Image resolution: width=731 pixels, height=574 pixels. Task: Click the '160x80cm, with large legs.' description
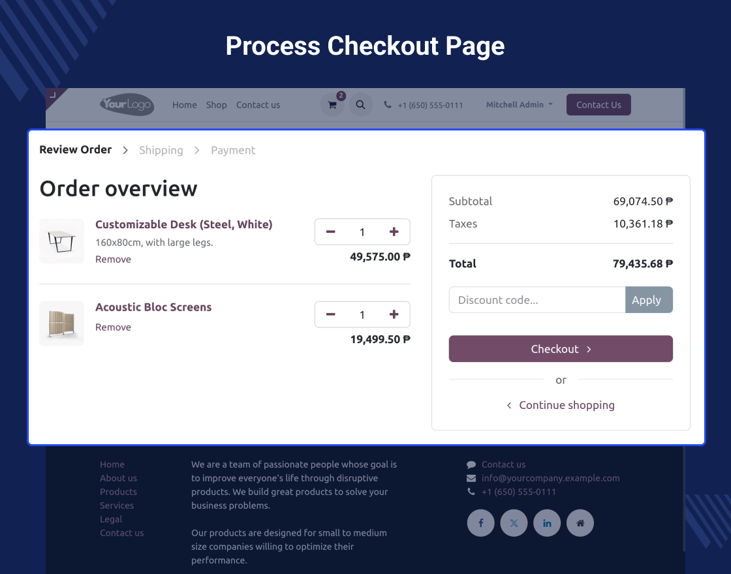154,243
